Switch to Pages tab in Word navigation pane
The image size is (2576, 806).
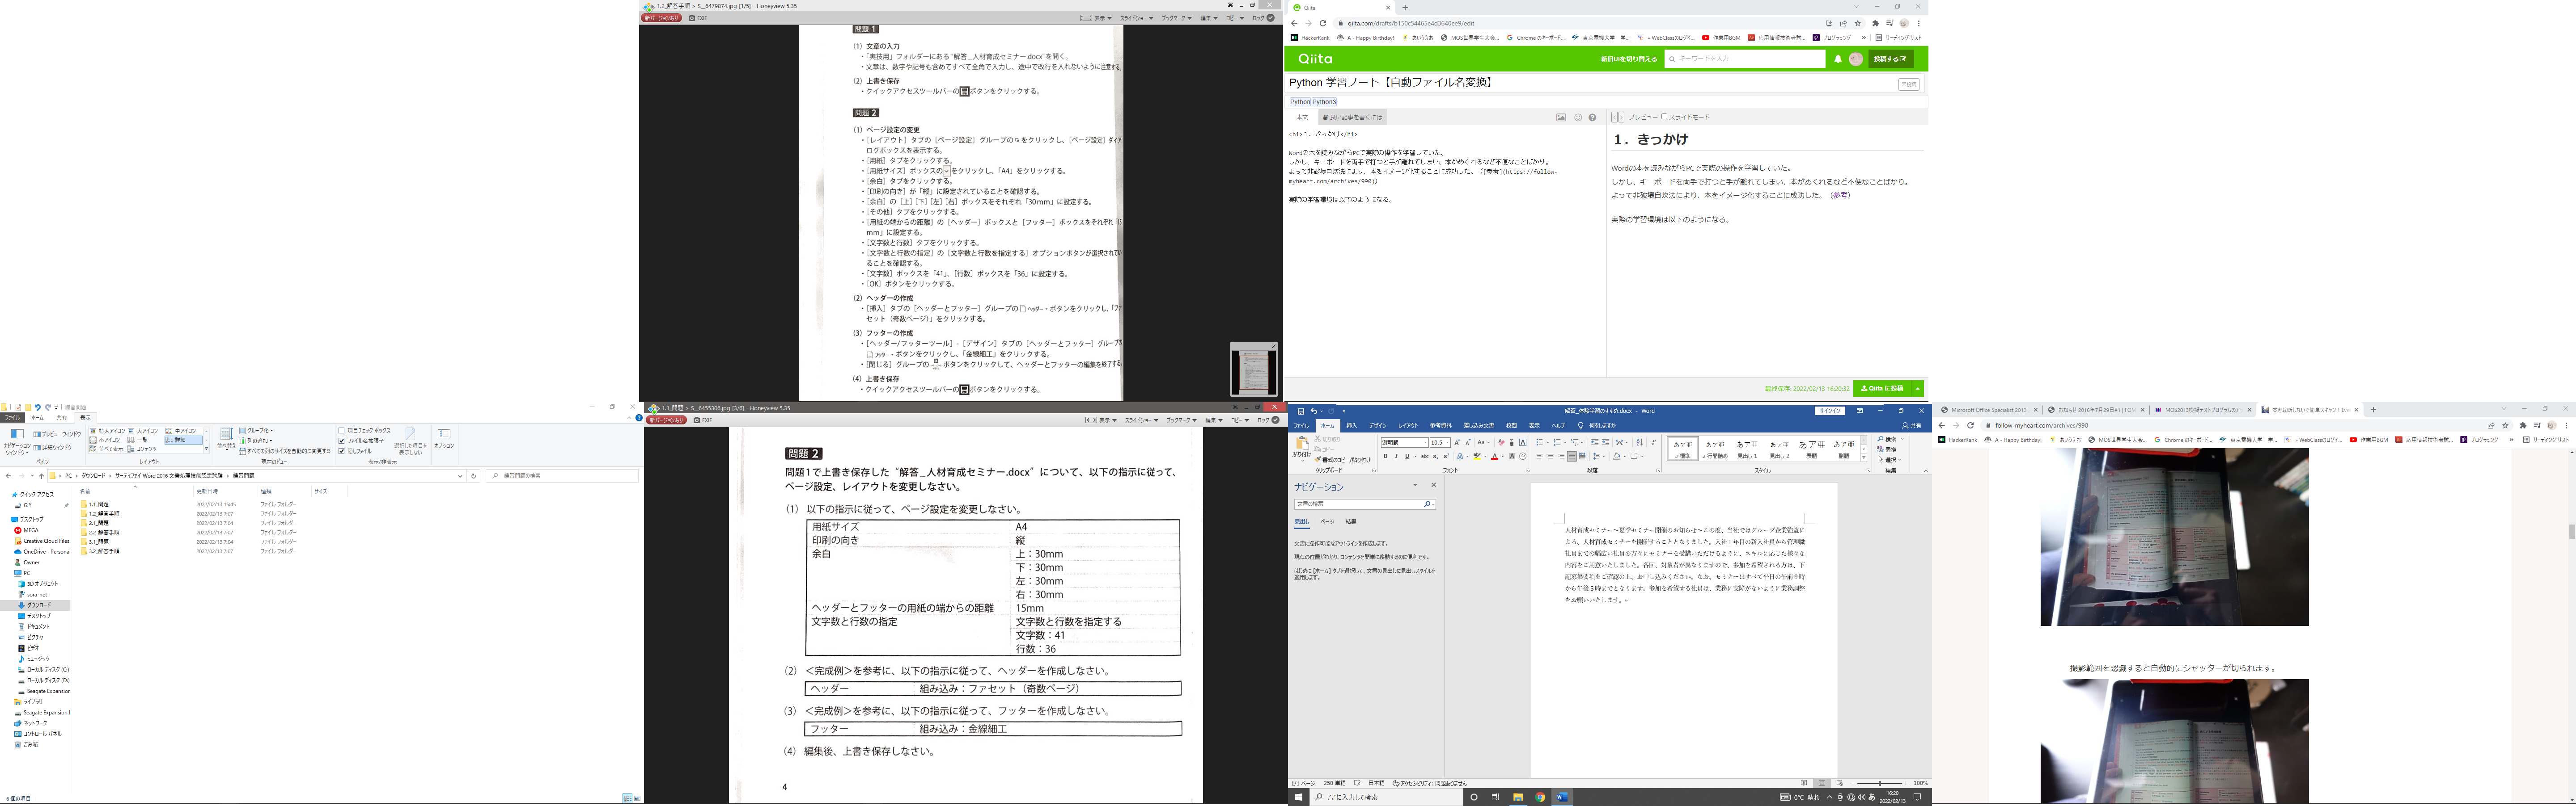(x=1327, y=521)
